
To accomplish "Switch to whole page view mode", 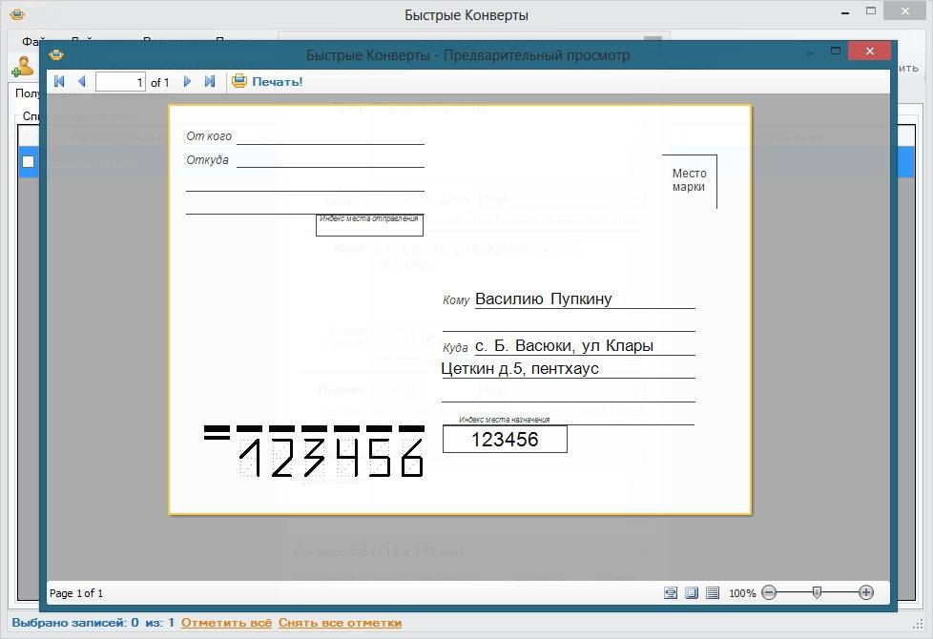I will (692, 592).
